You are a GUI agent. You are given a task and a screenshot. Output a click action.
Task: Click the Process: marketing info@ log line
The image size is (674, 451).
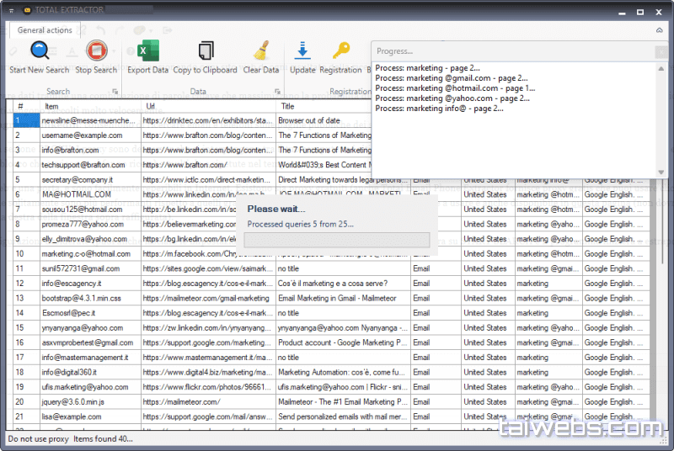click(439, 109)
